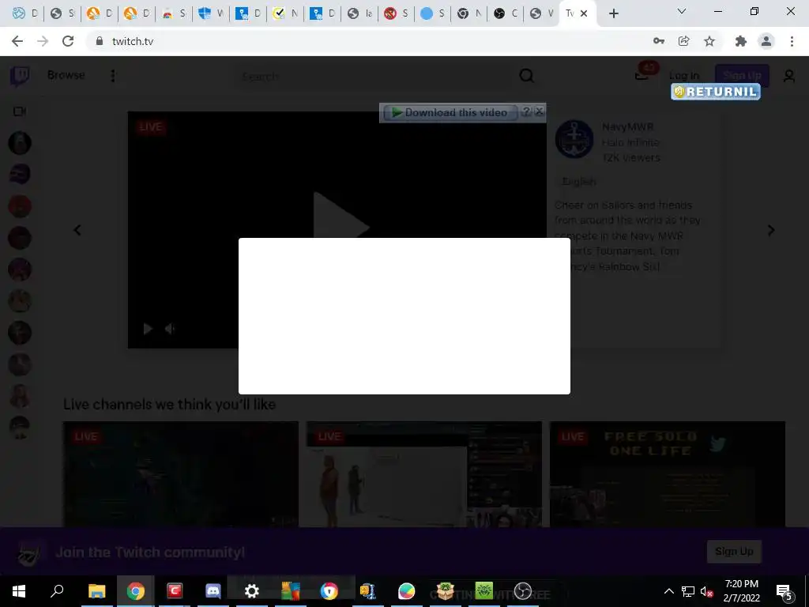
Task: Click Log In on Twitch header
Action: click(x=684, y=76)
